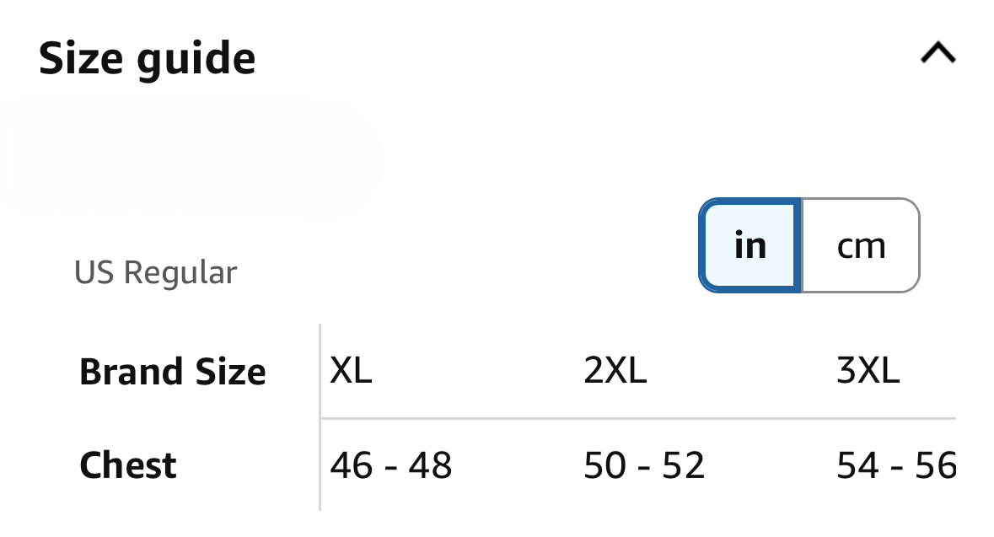Screen dimensions: 994x537
Task: Click the US Regular label
Action: (x=156, y=272)
